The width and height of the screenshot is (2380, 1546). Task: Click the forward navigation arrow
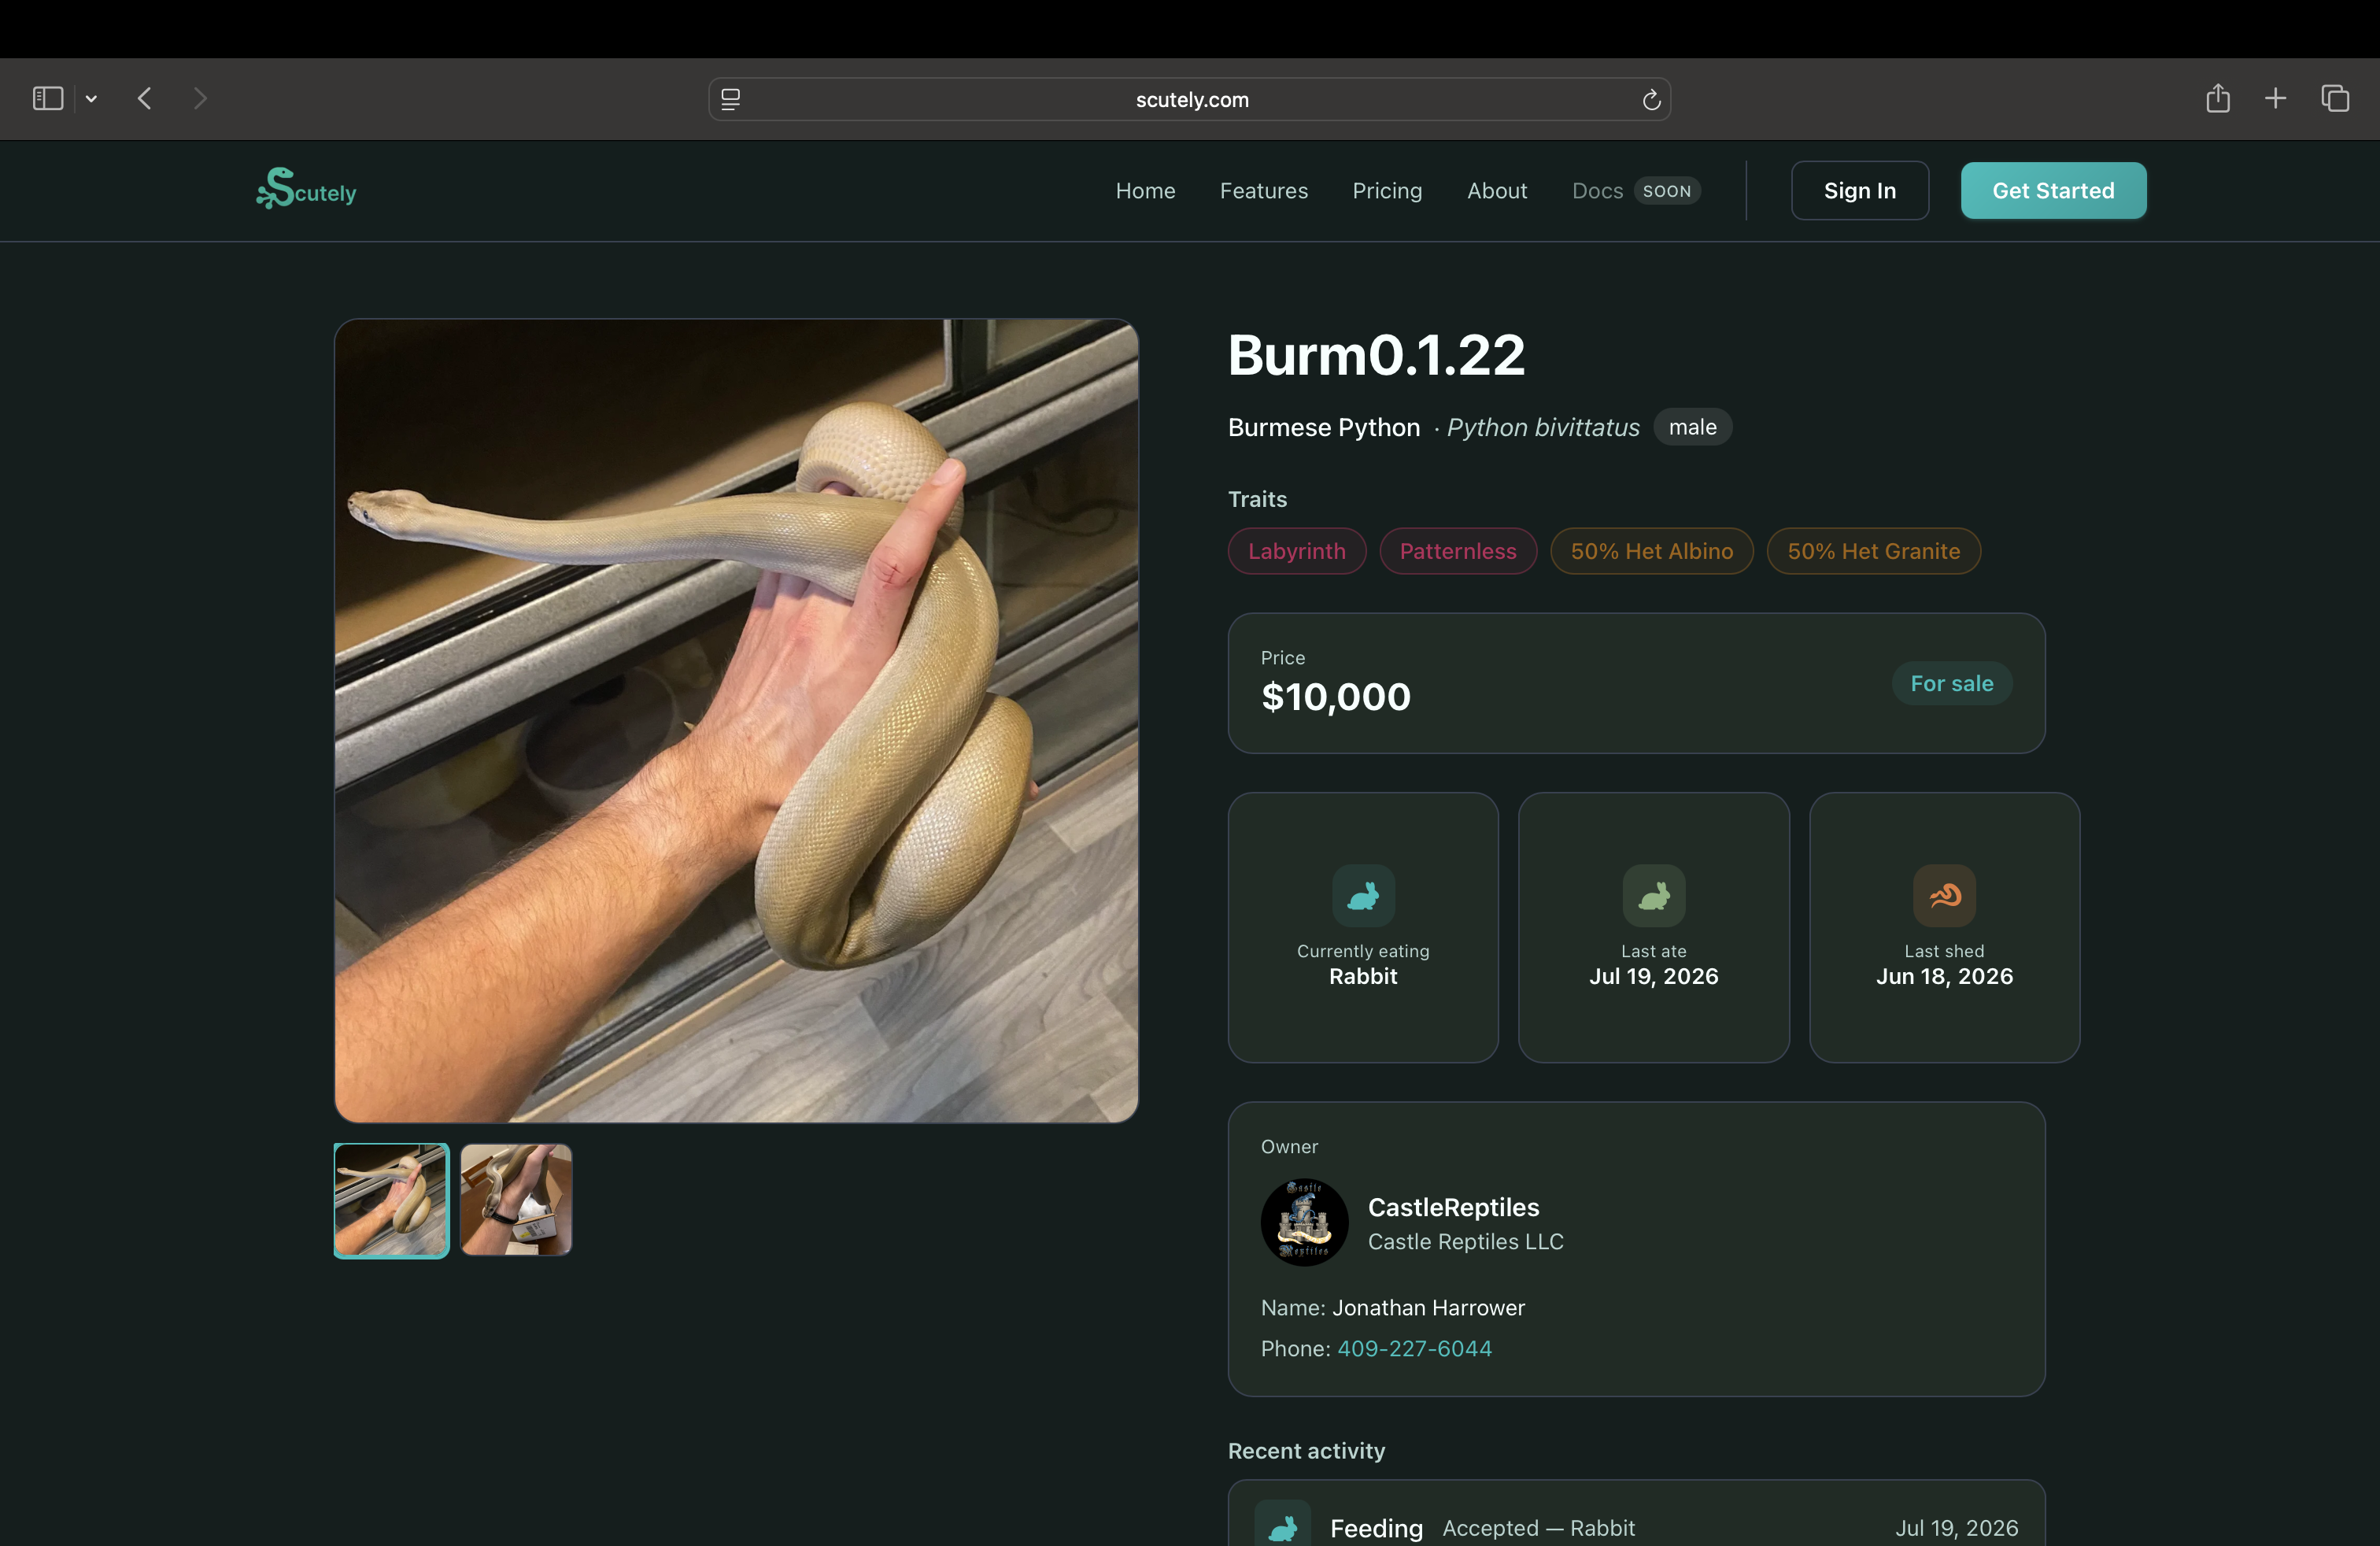point(200,98)
